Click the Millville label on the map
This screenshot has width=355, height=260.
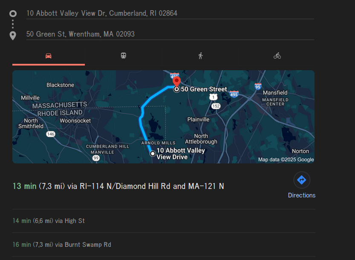30,98
